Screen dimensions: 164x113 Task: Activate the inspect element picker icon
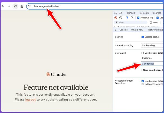coord(116,13)
